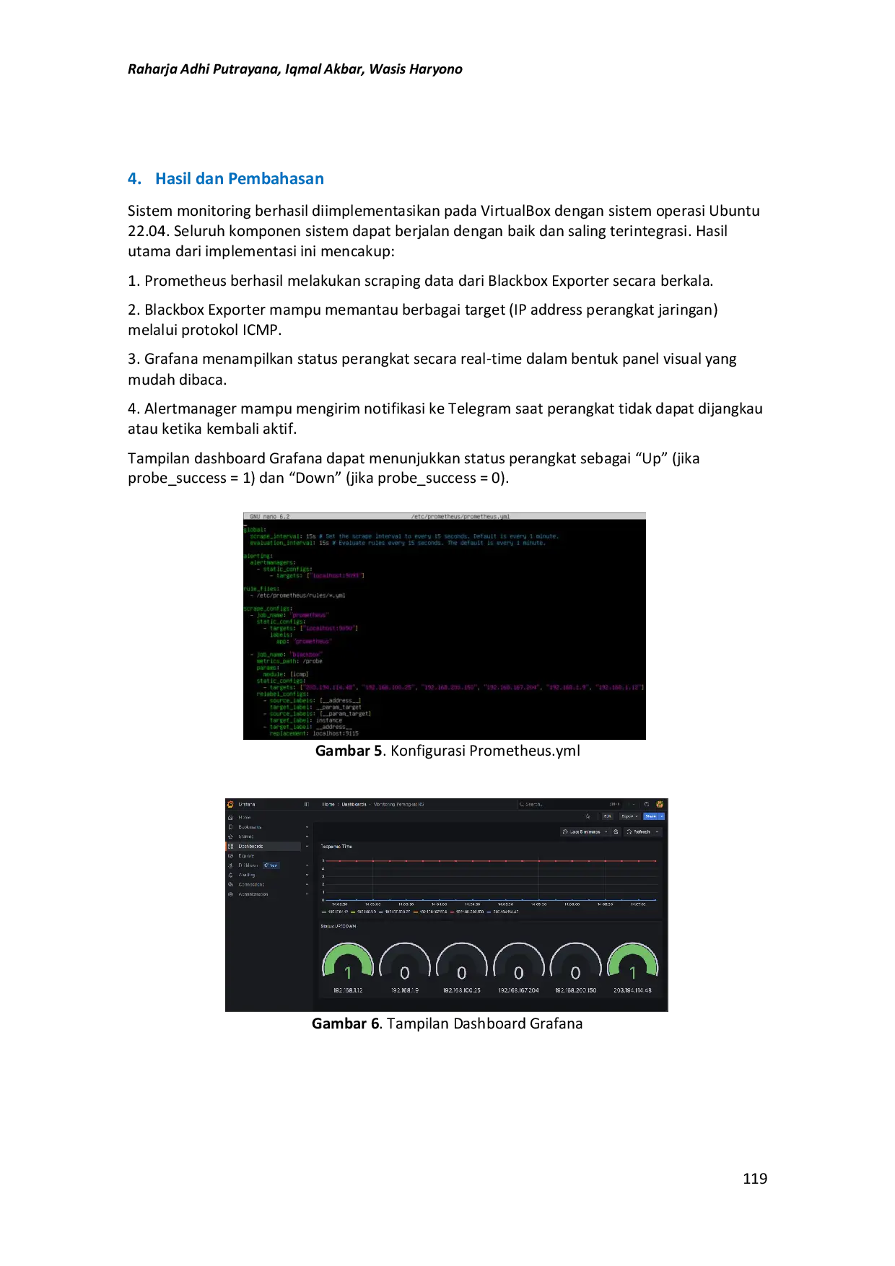Viewport: 895px width, 1266px height.
Task: Open Administration in the Grafana sidebar
Action: pyautogui.click(x=253, y=894)
